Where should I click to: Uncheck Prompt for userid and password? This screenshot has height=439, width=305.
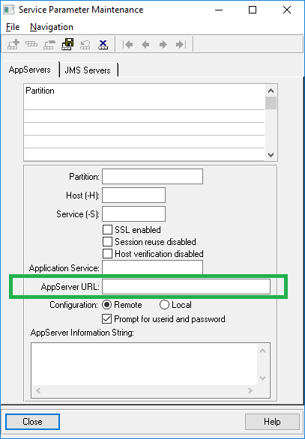[x=106, y=319]
